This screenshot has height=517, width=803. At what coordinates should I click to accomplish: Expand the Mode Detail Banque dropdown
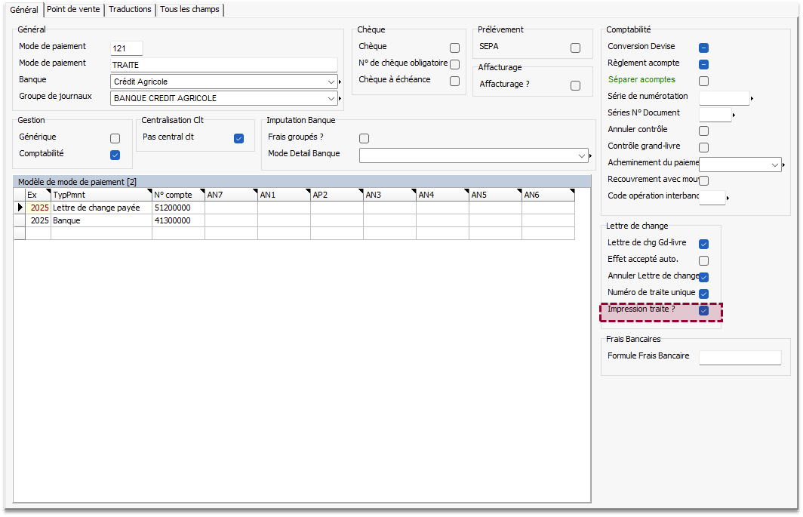(581, 155)
